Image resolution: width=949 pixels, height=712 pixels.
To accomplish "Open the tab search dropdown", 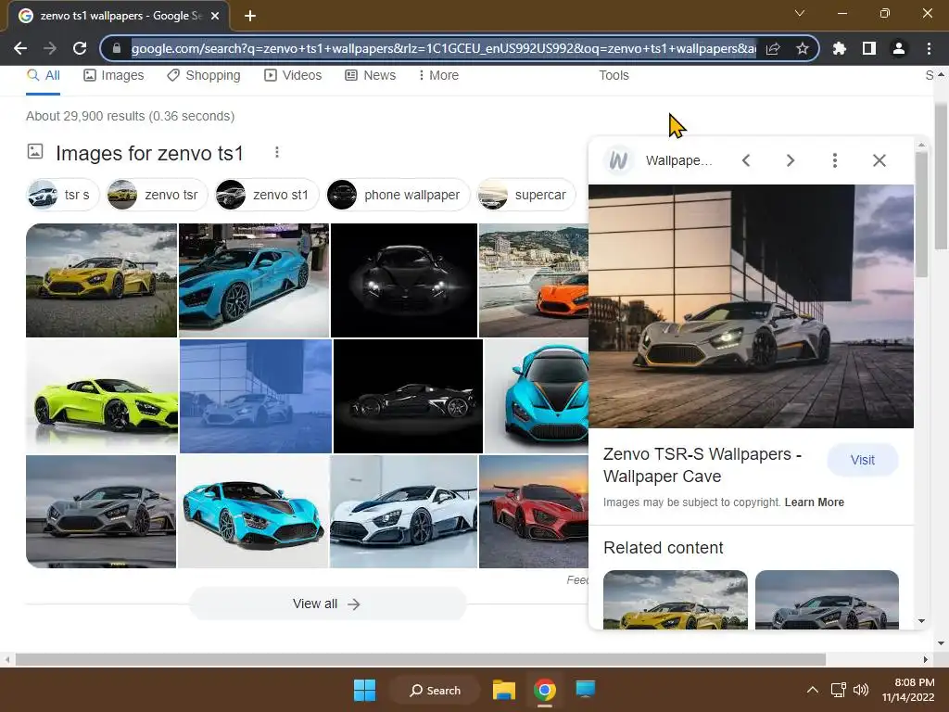I will click(800, 13).
